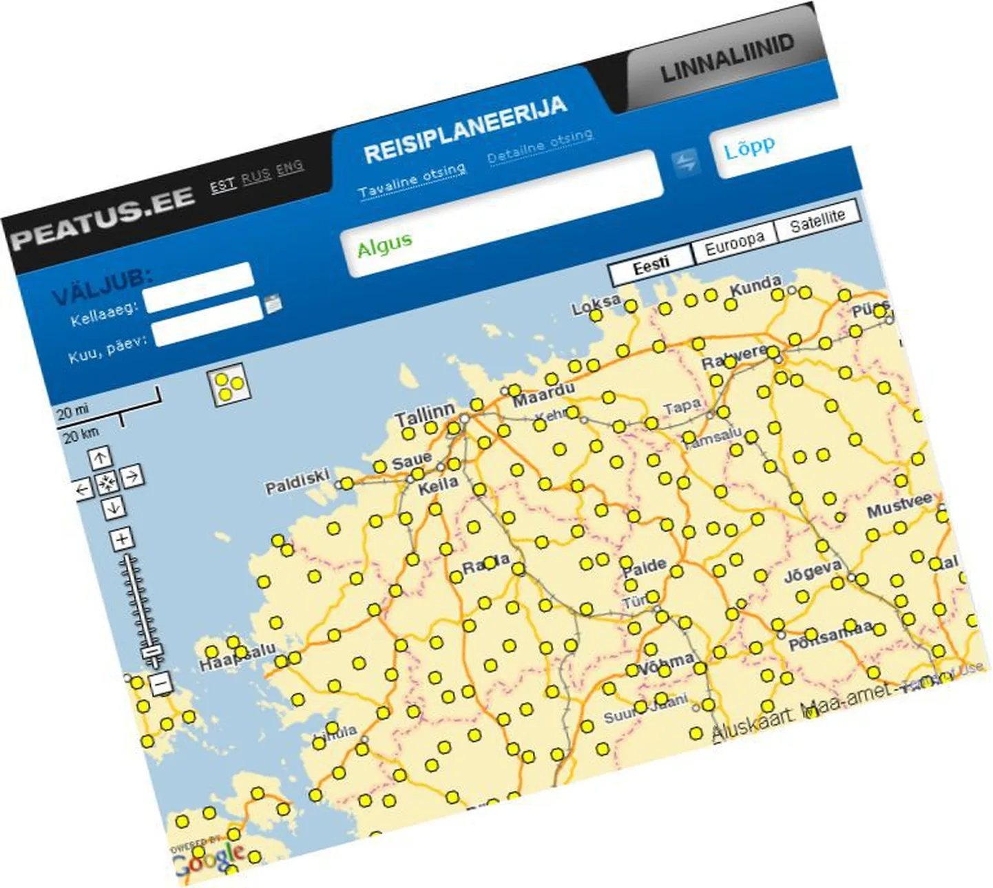
Task: Switch language to RUS
Action: pyautogui.click(x=256, y=176)
